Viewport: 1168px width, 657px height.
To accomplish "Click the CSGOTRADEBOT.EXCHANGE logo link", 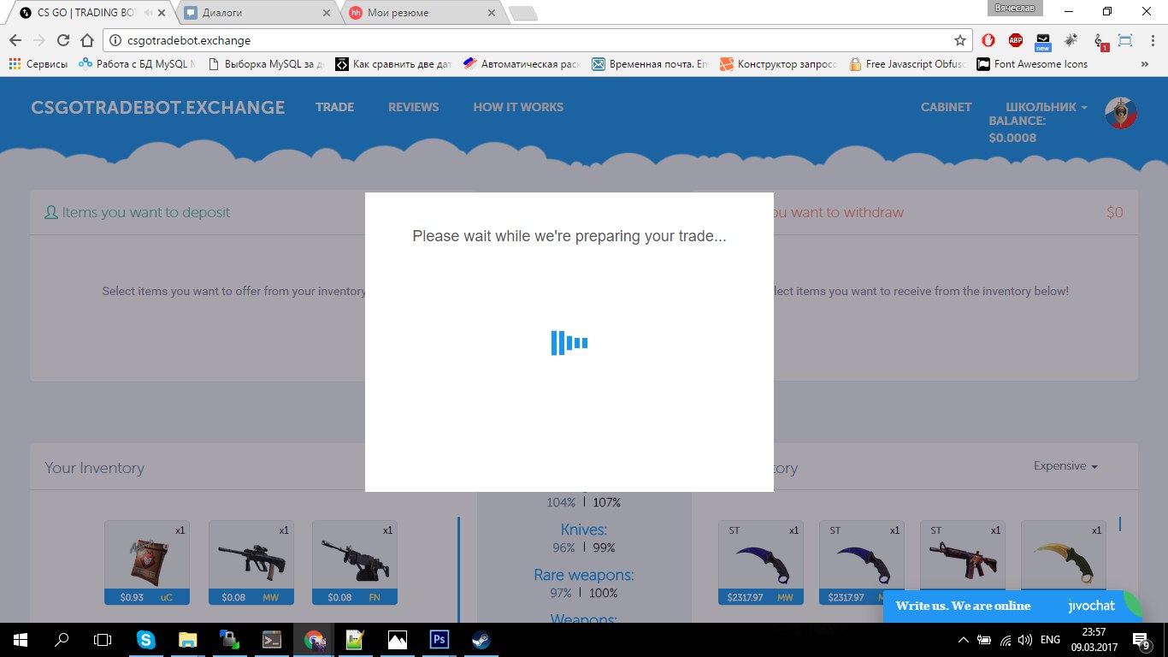I will click(158, 107).
